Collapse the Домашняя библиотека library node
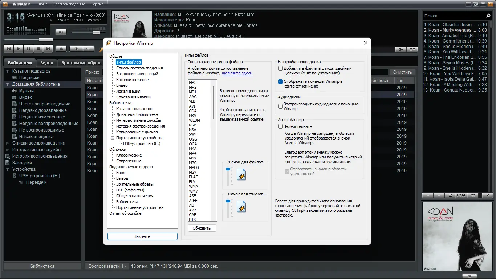This screenshot has width=496, height=279. 7,84
